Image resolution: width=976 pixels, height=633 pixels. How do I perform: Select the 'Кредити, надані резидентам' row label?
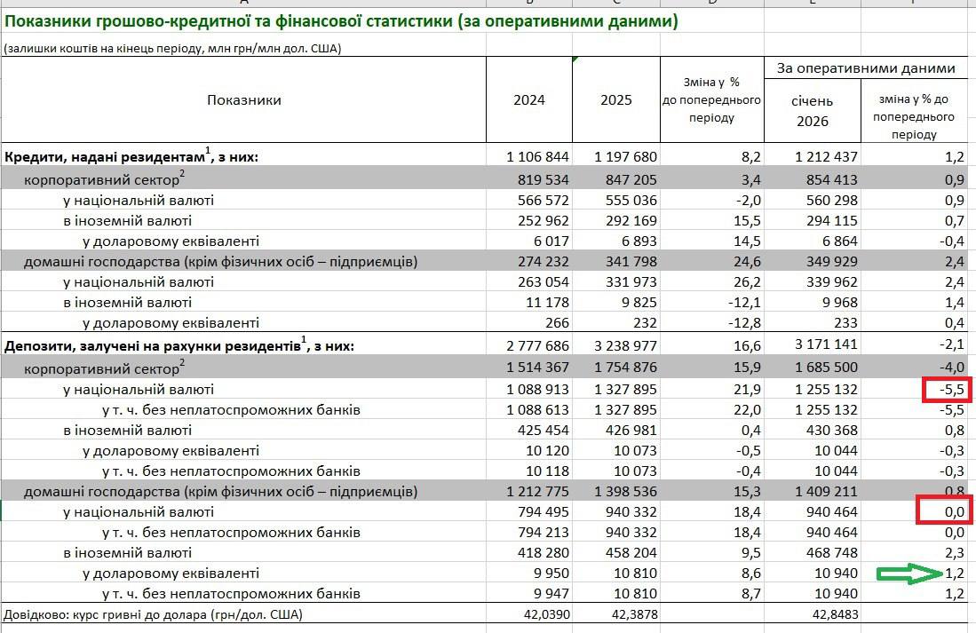pos(131,156)
